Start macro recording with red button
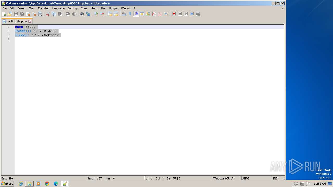Image resolution: width=333 pixels, height=187 pixels. (174, 14)
